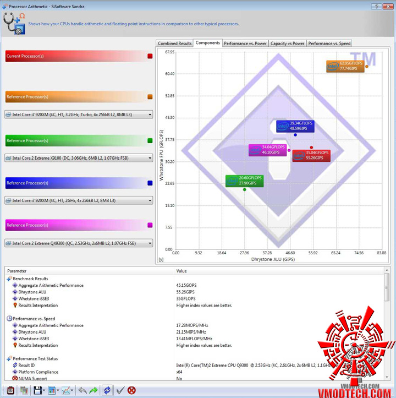Click the green forward arrow icon
This screenshot has height=398, width=396.
(x=94, y=390)
